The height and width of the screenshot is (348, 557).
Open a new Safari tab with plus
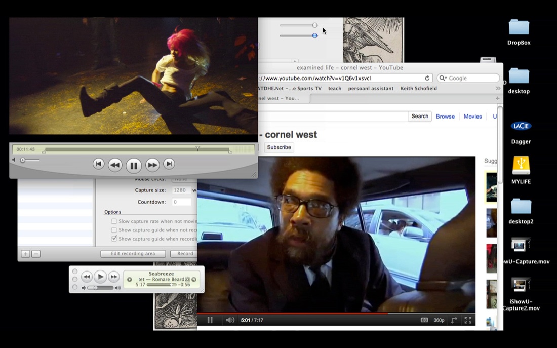pos(498,98)
